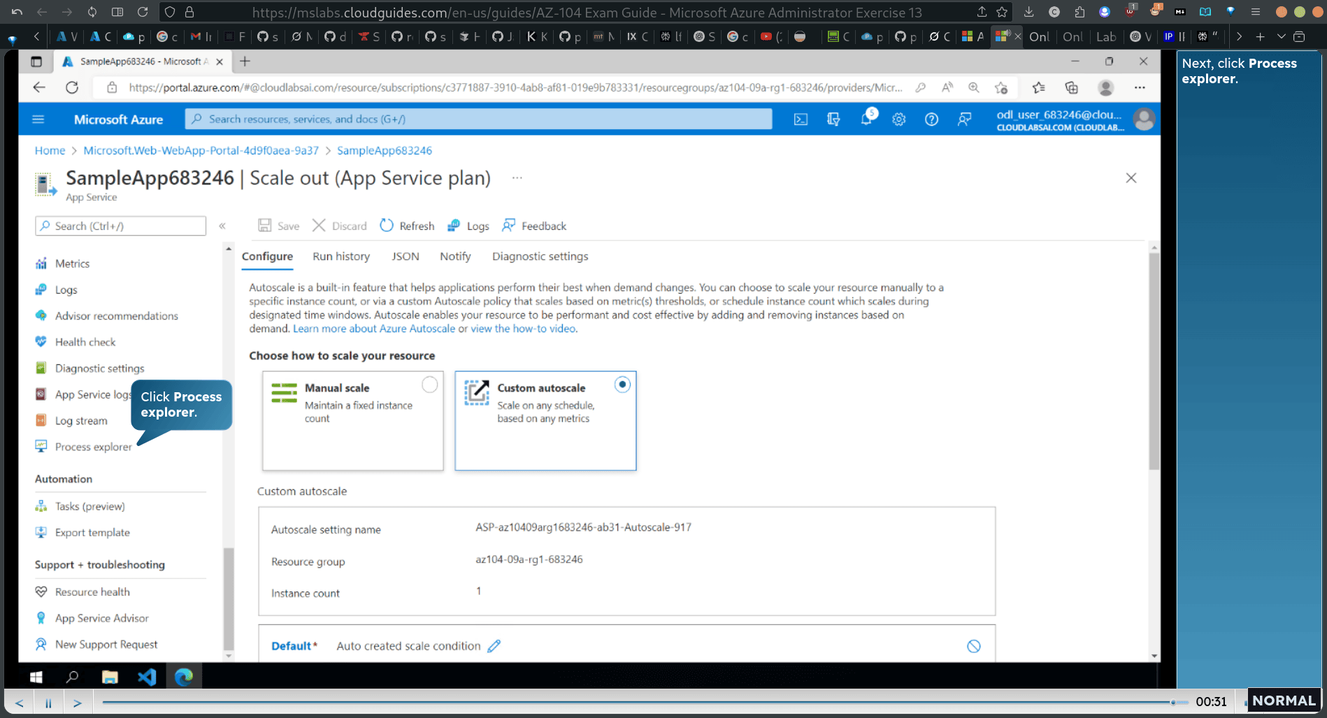
Task: Open view the how-to video link
Action: 523,329
